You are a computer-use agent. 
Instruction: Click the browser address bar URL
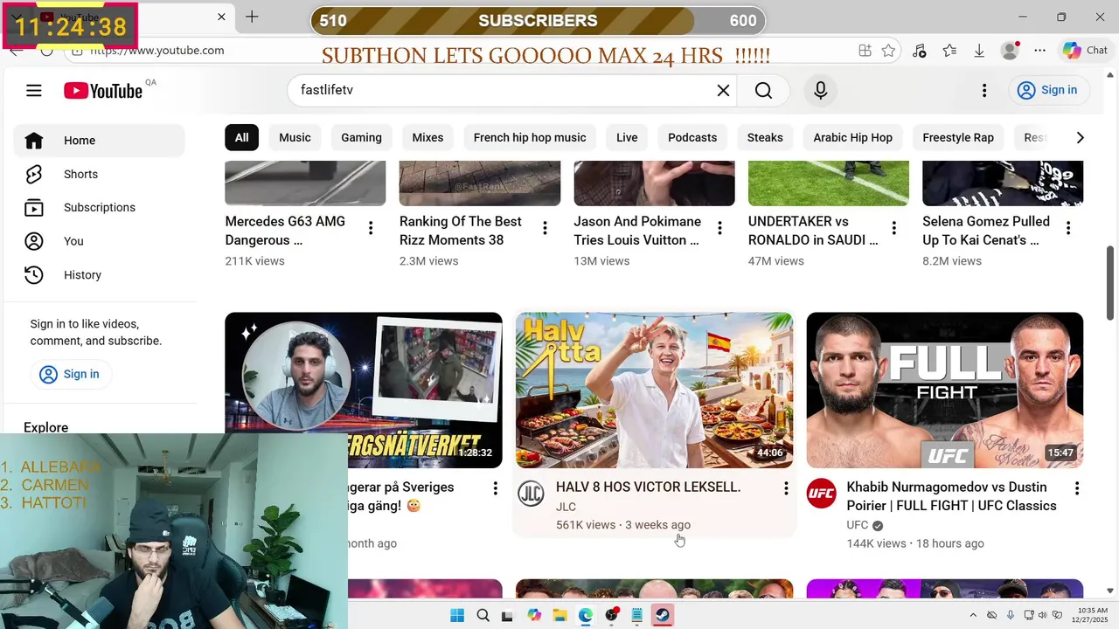[x=157, y=51]
